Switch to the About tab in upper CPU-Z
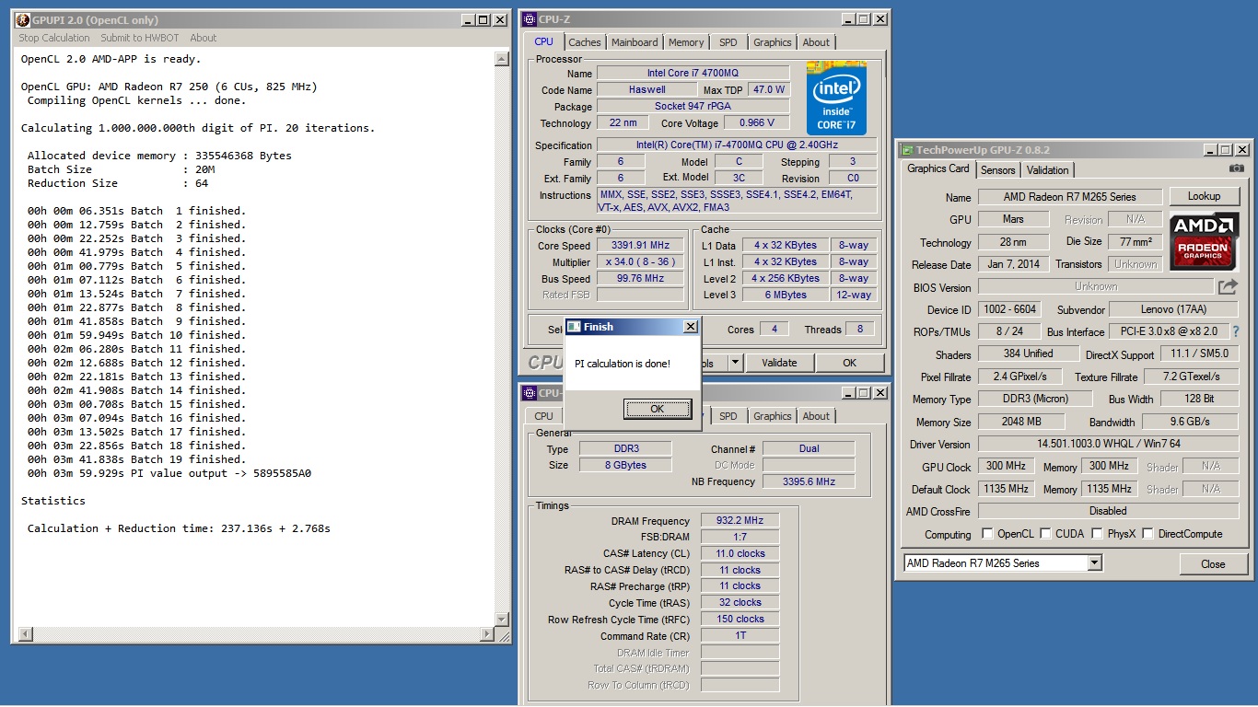The width and height of the screenshot is (1258, 707). (x=816, y=42)
